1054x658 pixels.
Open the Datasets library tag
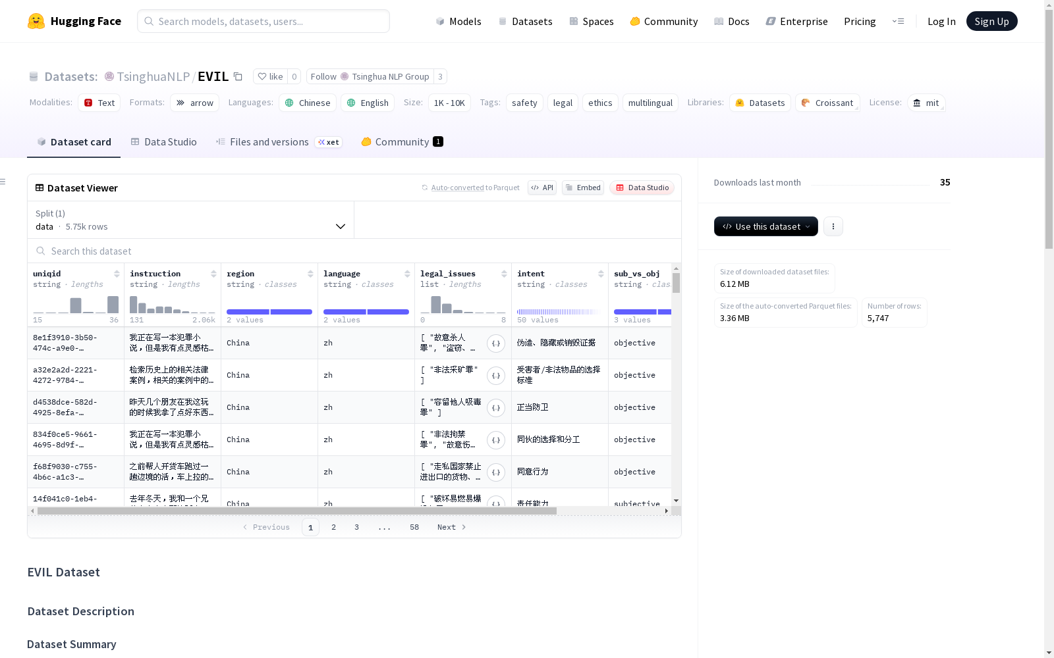(760, 103)
